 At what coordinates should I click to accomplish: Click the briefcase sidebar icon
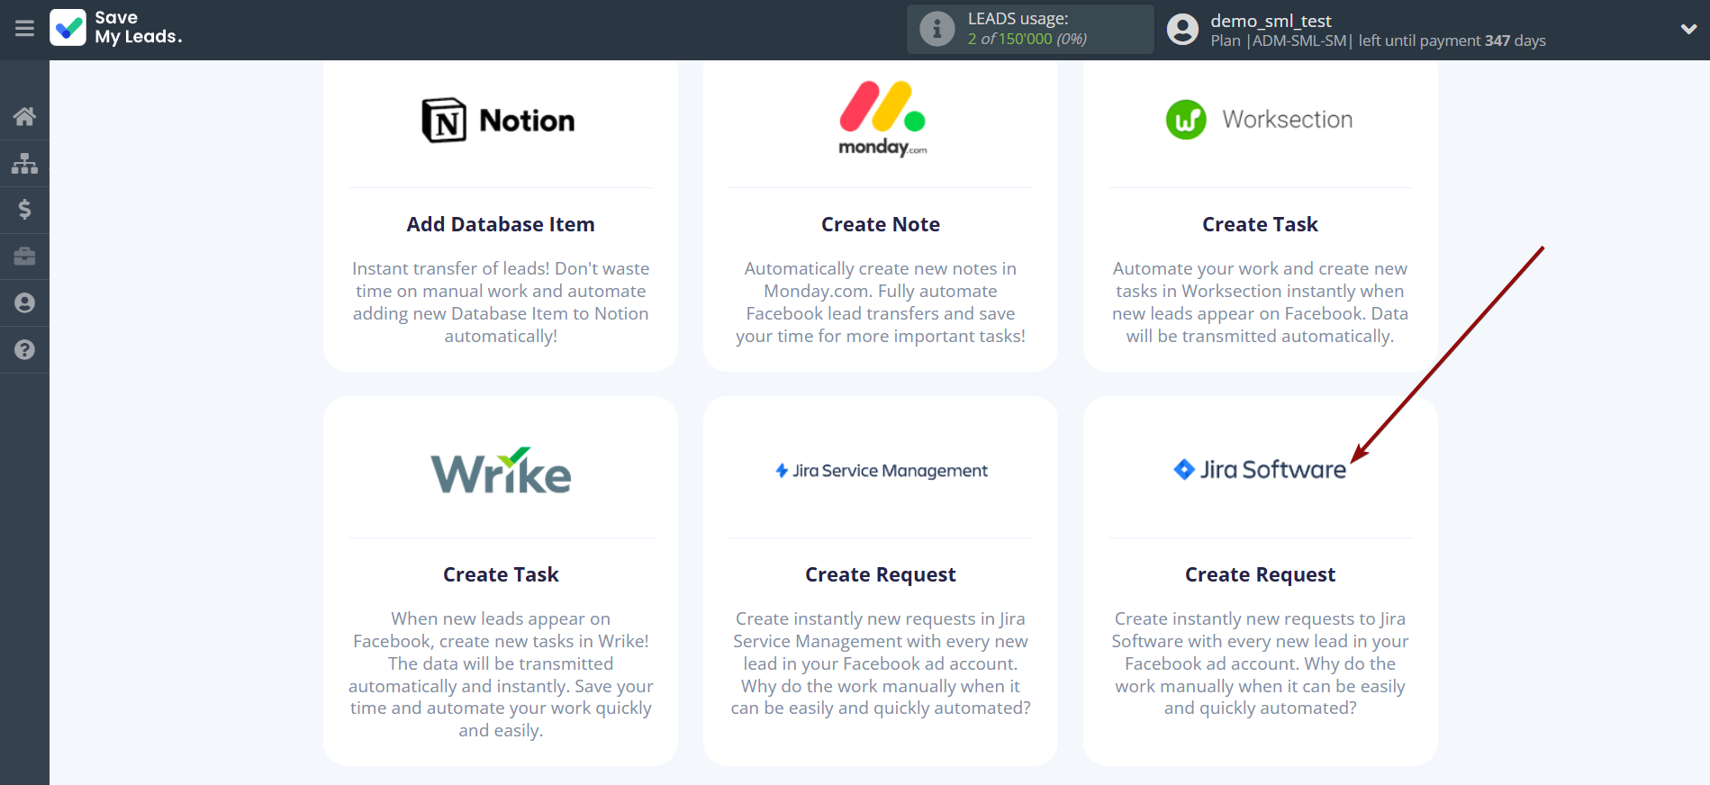point(24,257)
